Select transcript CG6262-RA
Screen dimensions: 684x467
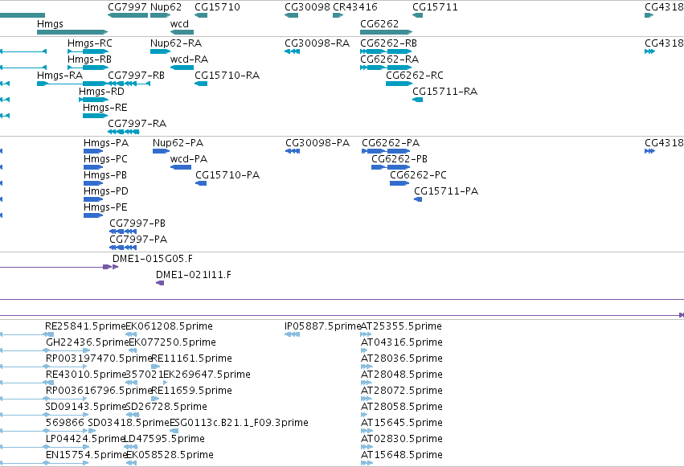[x=389, y=59]
